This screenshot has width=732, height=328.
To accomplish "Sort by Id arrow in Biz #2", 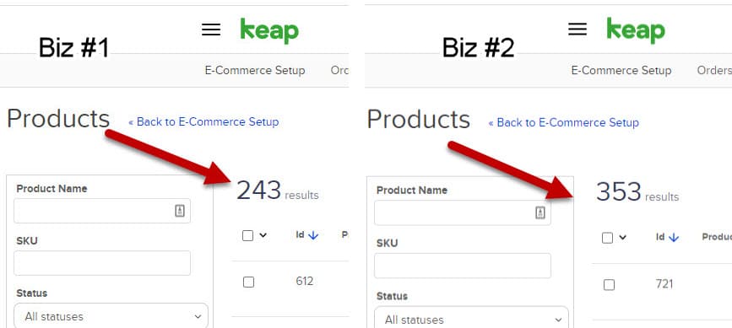I will click(x=673, y=238).
